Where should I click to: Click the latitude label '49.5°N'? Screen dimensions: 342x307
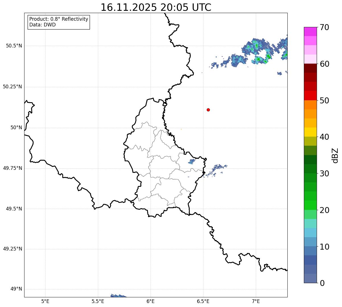pos(14,209)
